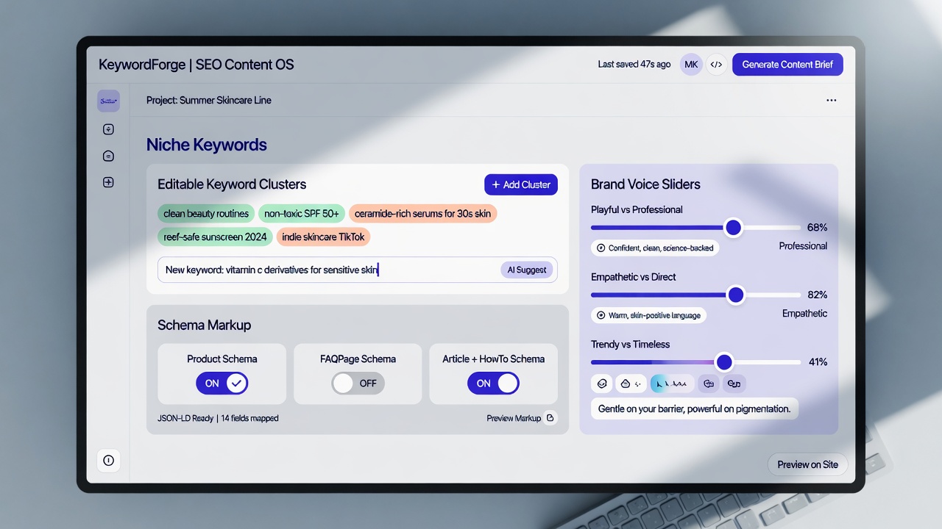Click the 'Empathetic' label under second slider

pos(804,314)
